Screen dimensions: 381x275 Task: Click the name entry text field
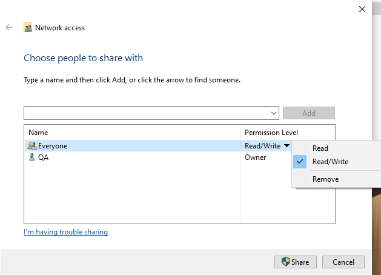pos(145,113)
